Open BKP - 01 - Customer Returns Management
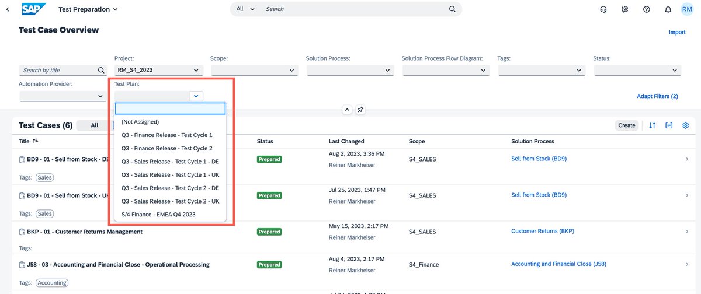The height and width of the screenshot is (294, 701). pos(85,232)
